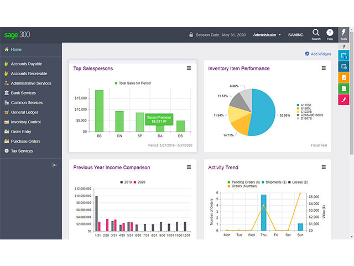Viewport: 354px width, 266px height.
Task: Click the top blue window icon in right toolbar
Action: (343, 56)
